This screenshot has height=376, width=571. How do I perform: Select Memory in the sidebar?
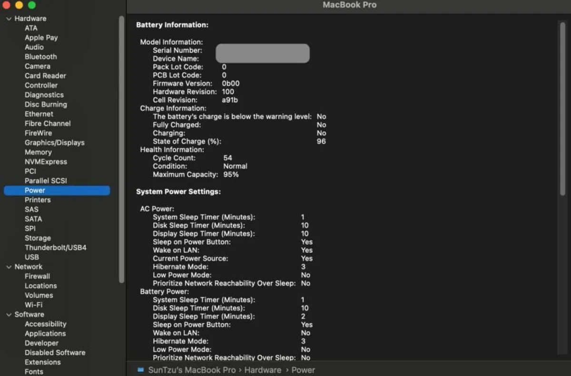point(38,152)
